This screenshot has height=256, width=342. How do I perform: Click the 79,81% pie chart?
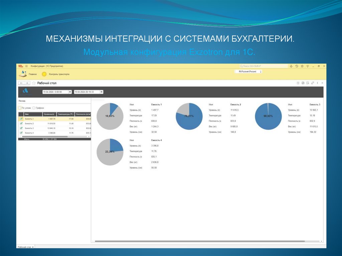[x=189, y=116]
